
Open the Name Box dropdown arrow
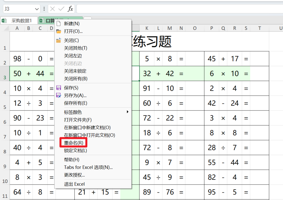click(x=37, y=9)
